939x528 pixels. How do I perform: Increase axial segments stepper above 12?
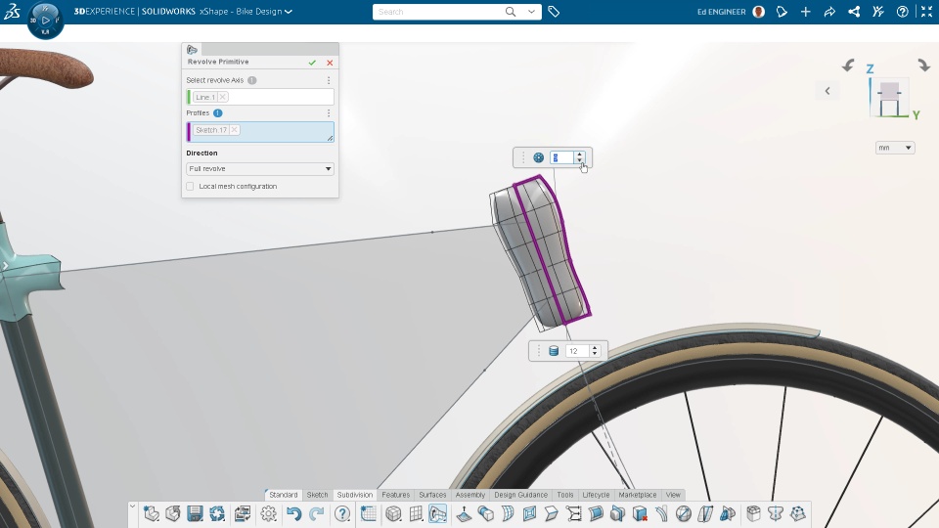tap(595, 348)
